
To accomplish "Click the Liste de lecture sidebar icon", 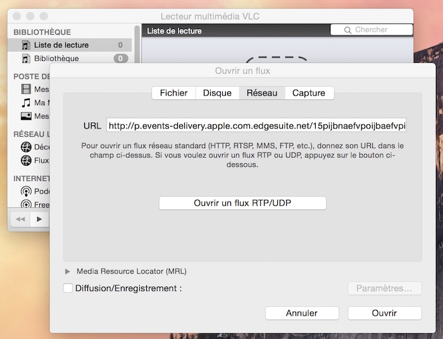I will [x=26, y=45].
